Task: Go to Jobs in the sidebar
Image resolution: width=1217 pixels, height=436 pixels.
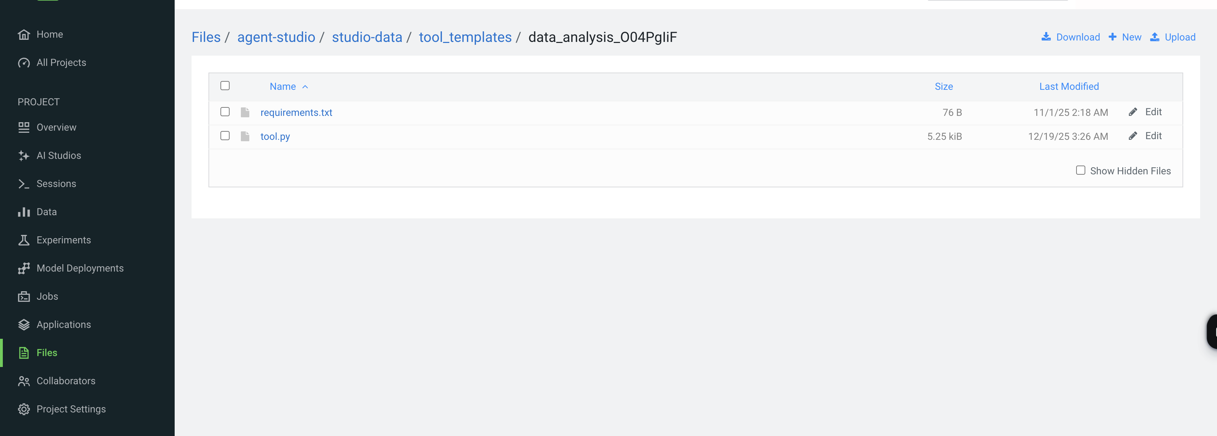Action: 47,296
